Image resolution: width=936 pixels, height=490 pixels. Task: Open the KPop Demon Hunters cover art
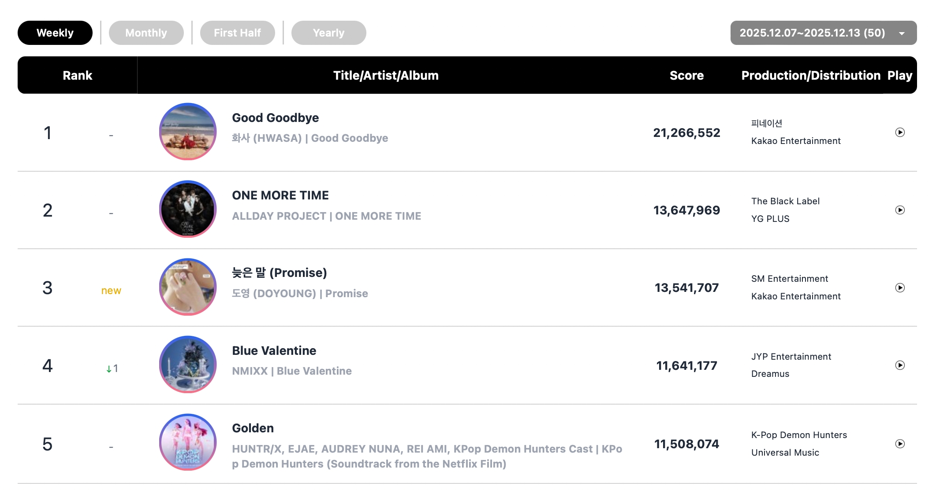coord(188,442)
